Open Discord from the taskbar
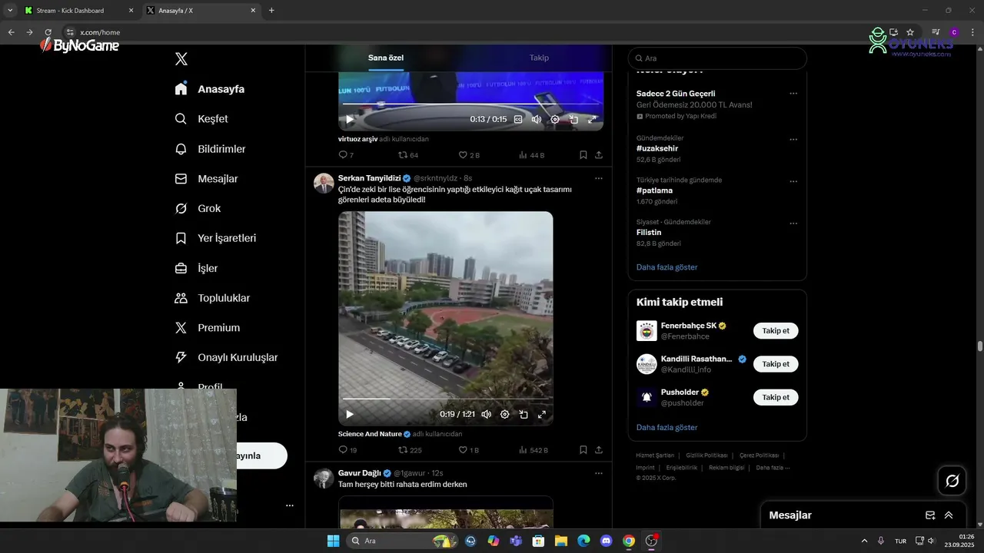This screenshot has height=553, width=984. click(x=606, y=541)
